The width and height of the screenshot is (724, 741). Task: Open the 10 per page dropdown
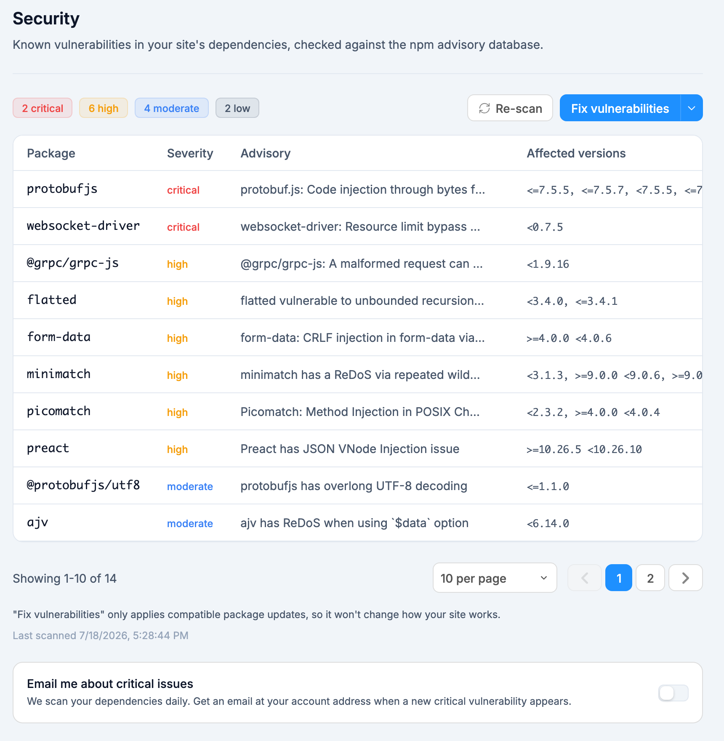tap(495, 578)
